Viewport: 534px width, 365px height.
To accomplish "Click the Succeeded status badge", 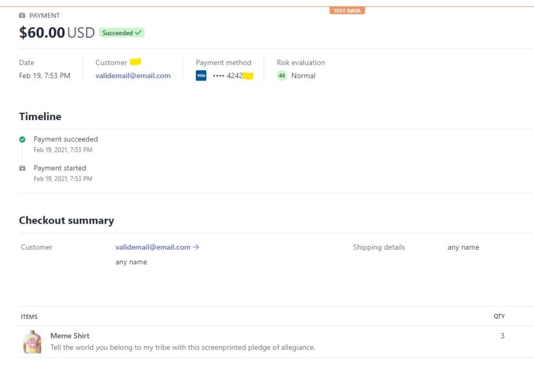I will tap(121, 33).
